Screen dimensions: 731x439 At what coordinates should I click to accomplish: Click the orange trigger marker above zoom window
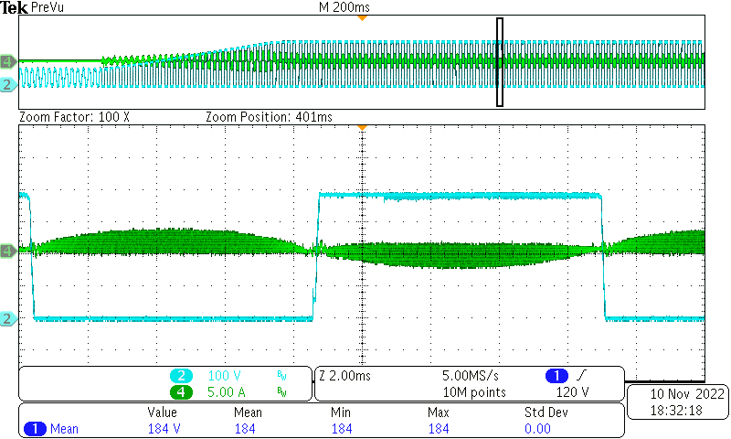pyautogui.click(x=362, y=128)
